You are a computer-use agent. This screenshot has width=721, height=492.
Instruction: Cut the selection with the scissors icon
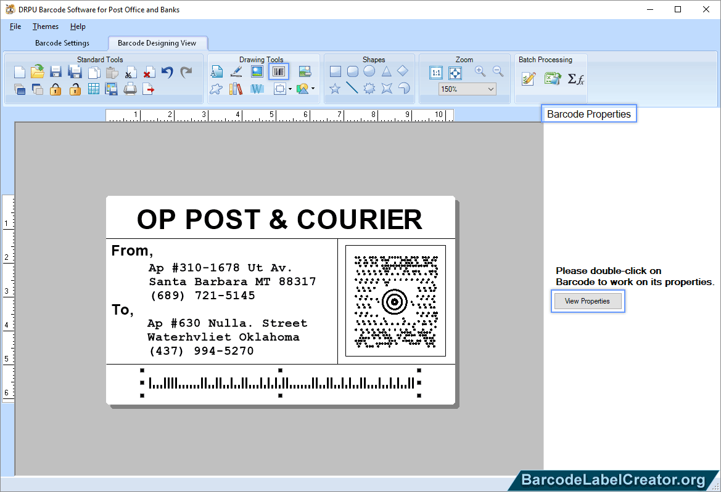click(x=131, y=73)
